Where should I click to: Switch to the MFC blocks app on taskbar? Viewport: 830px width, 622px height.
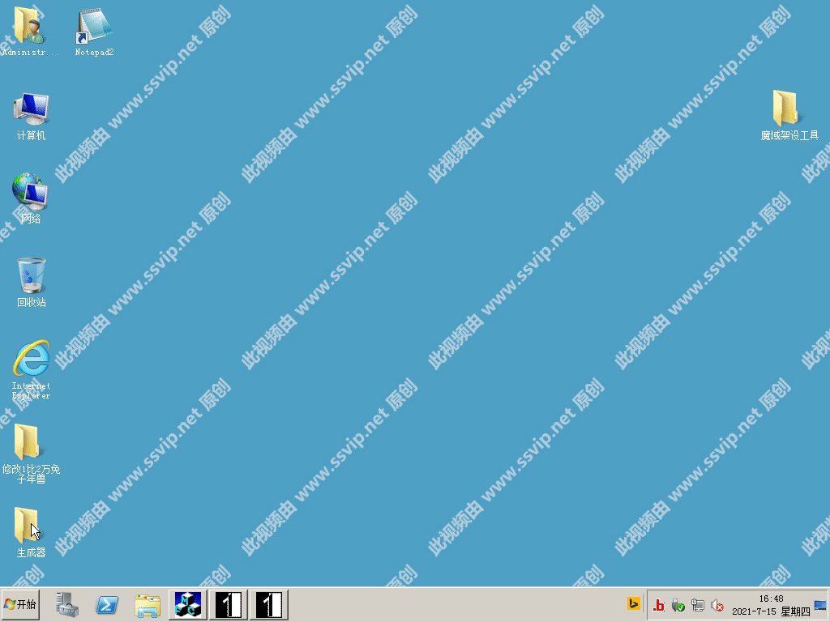(x=188, y=604)
